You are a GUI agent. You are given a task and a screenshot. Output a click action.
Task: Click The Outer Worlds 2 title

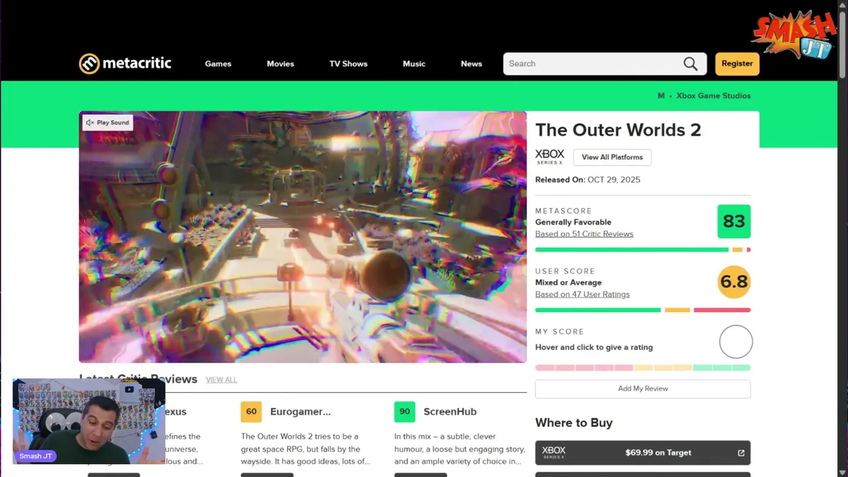[618, 130]
